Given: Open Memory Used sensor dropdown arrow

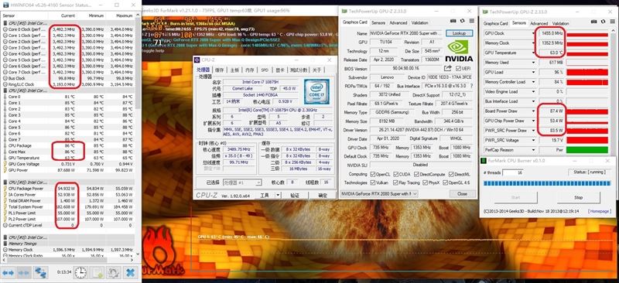Looking at the screenshot, I should click(533, 63).
